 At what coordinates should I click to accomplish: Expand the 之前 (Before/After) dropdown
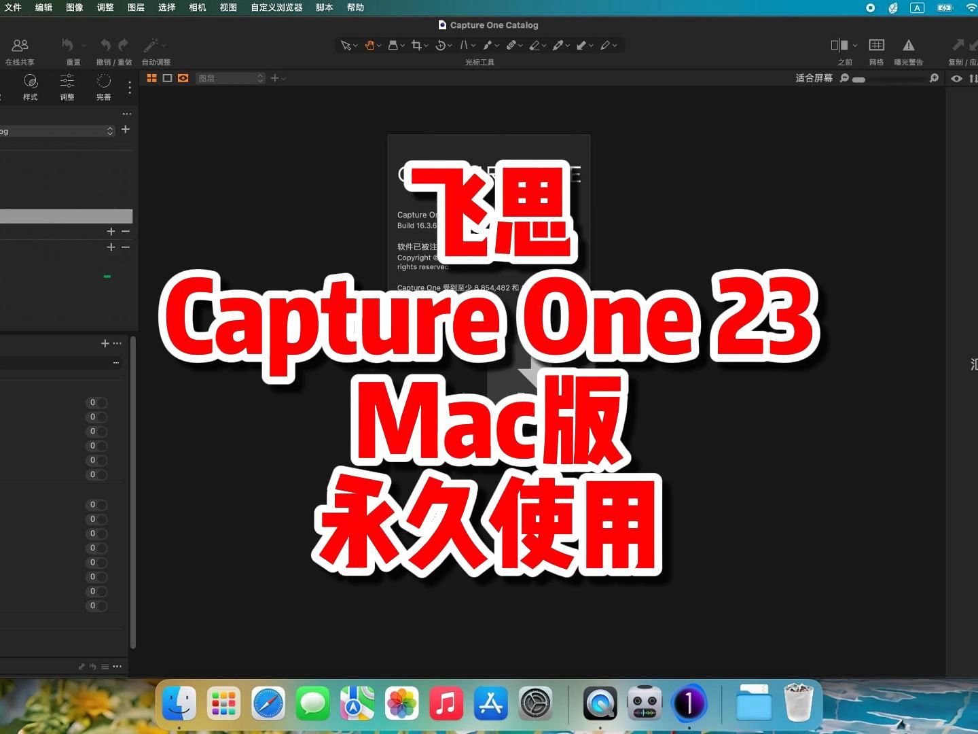coord(854,45)
